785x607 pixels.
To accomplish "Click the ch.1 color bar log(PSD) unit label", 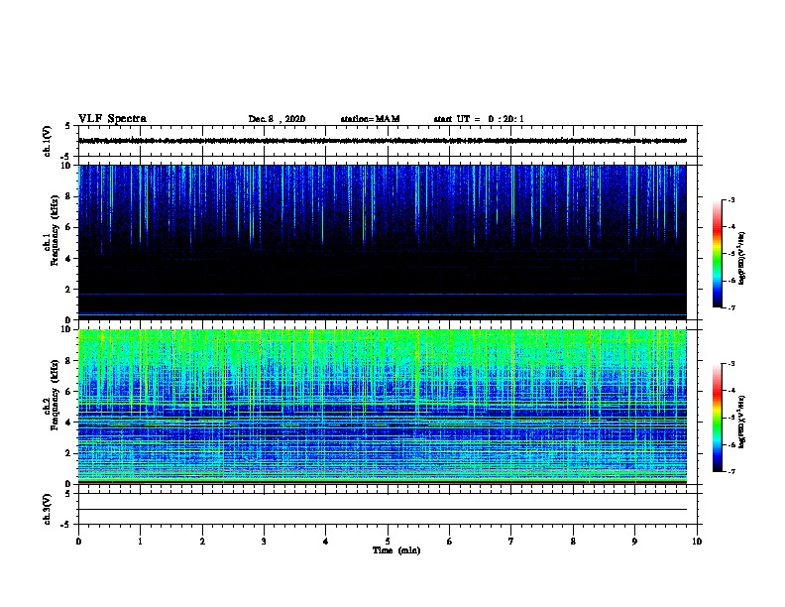I will pyautogui.click(x=741, y=258).
